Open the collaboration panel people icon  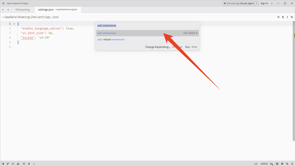click(18, 164)
